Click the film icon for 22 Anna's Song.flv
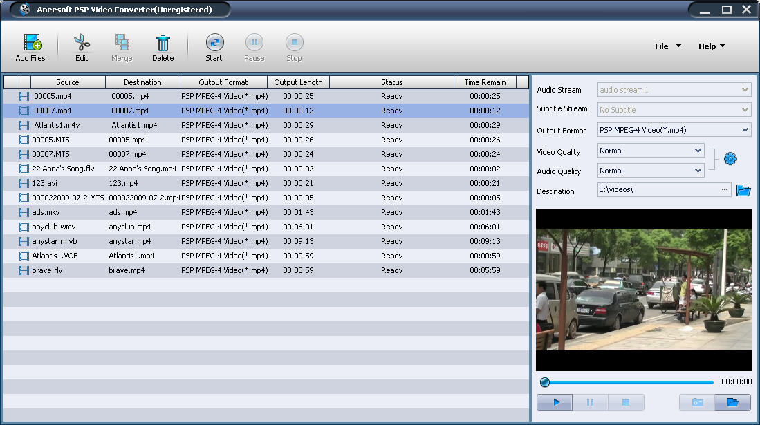760x425 pixels. pyautogui.click(x=24, y=169)
